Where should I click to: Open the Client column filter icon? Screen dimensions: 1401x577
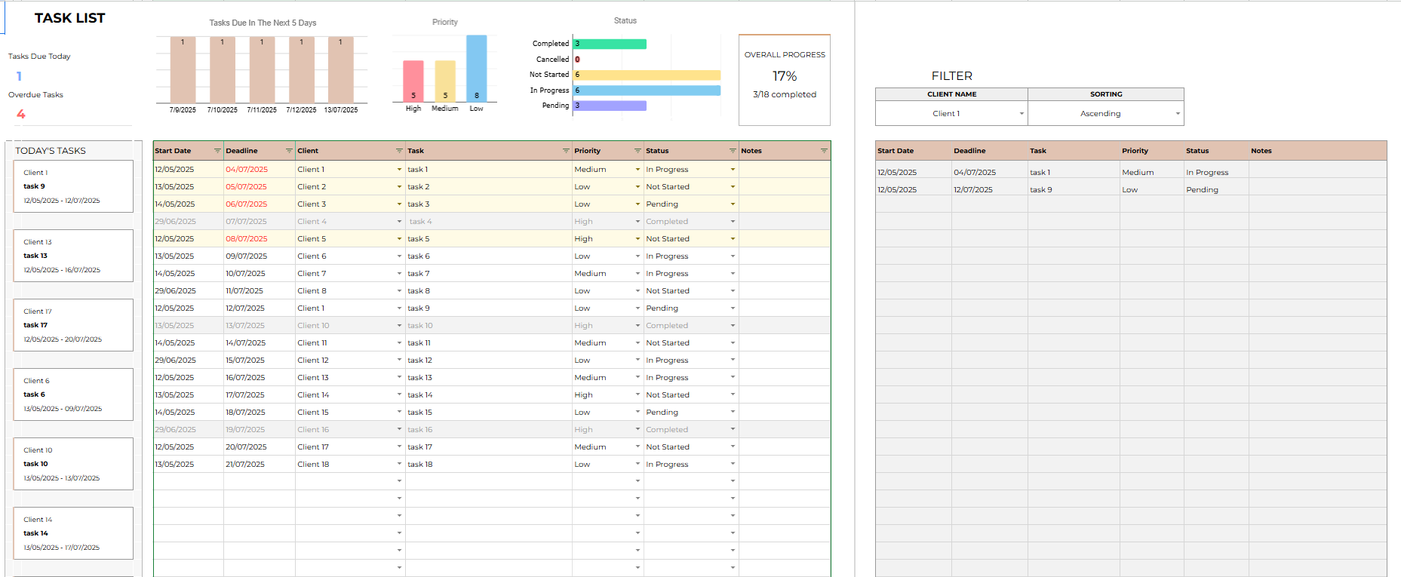point(399,151)
